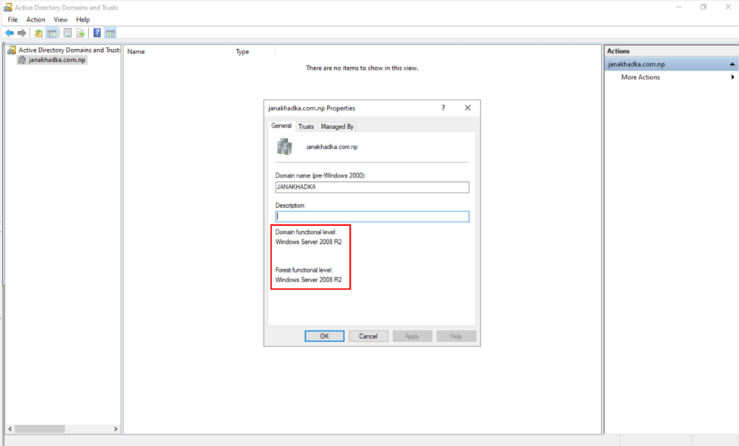The image size is (739, 446).
Task: Open the File menu
Action: [13, 19]
